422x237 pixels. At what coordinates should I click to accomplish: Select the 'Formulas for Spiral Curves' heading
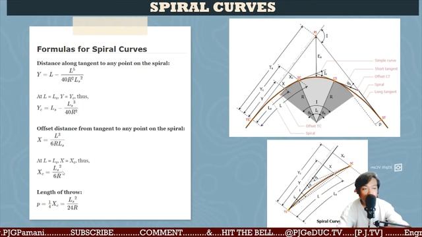tap(92, 49)
